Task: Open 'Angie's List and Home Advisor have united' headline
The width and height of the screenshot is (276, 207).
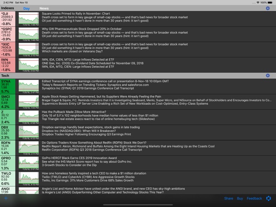Action: (113, 189)
